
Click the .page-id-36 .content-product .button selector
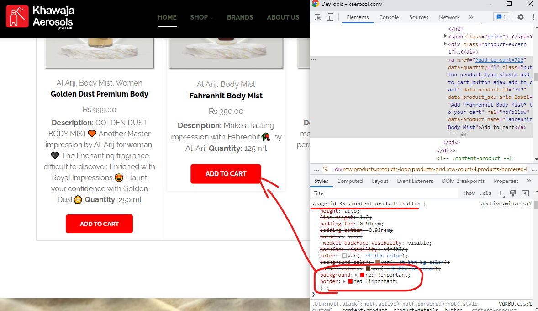366,204
